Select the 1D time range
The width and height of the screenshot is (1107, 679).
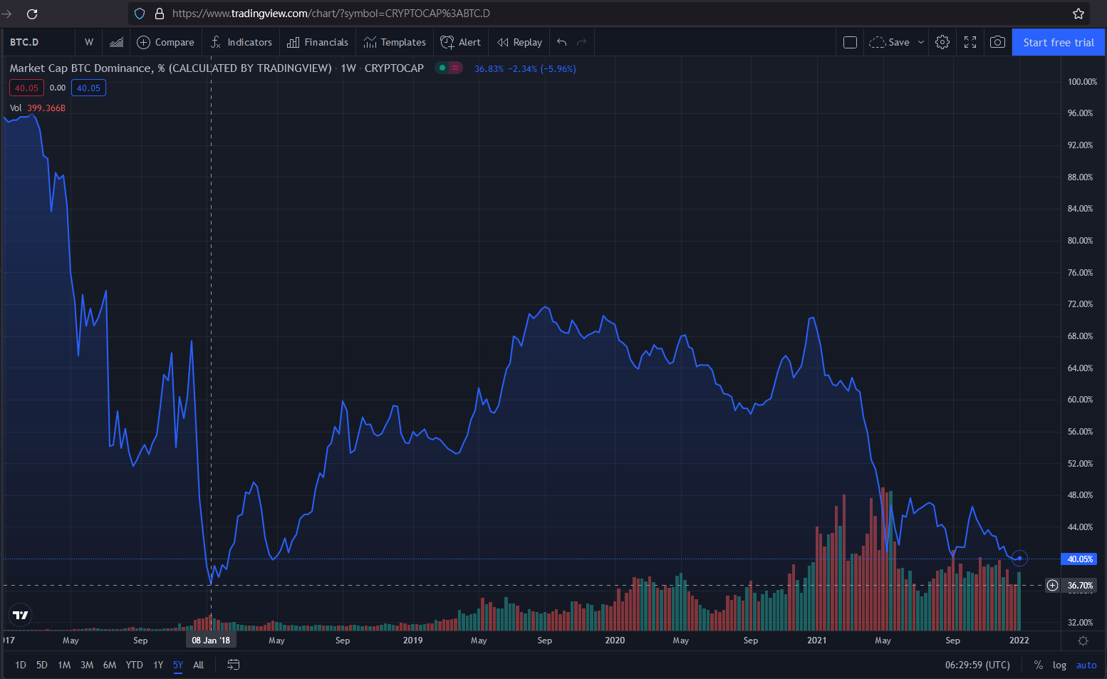click(x=21, y=665)
